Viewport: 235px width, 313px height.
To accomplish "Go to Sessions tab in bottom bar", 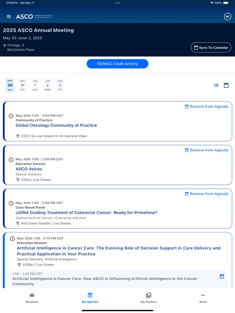I will point(32,298).
